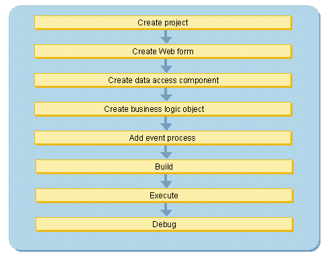Click the word "Debug" text
334x258 pixels.
click(x=164, y=224)
